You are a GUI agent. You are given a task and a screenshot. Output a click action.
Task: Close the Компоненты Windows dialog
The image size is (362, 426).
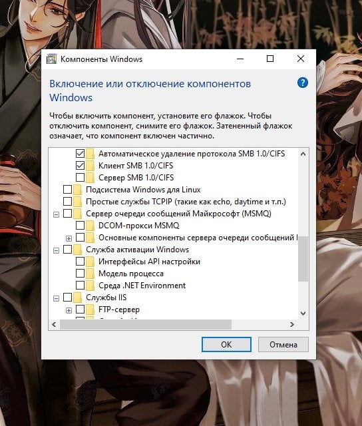(301, 59)
